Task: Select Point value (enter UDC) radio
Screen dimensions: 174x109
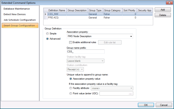Action: click(x=70, y=93)
